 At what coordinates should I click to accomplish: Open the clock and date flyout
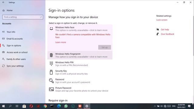181,106
